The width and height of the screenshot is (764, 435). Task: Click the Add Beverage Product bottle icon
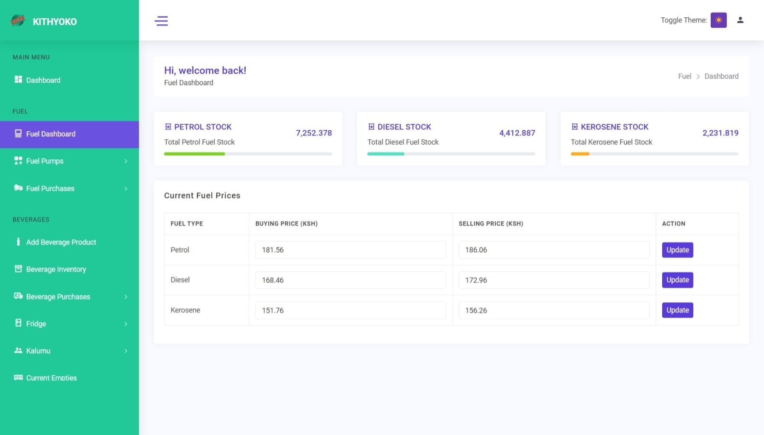(x=18, y=242)
